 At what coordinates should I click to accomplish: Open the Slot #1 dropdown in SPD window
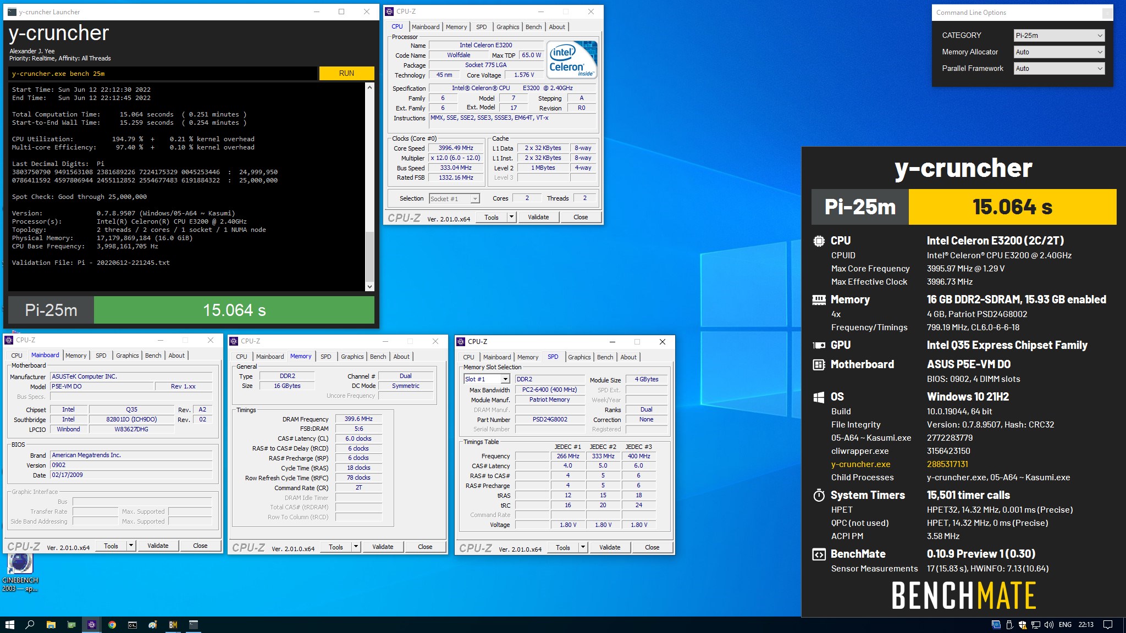(x=487, y=379)
